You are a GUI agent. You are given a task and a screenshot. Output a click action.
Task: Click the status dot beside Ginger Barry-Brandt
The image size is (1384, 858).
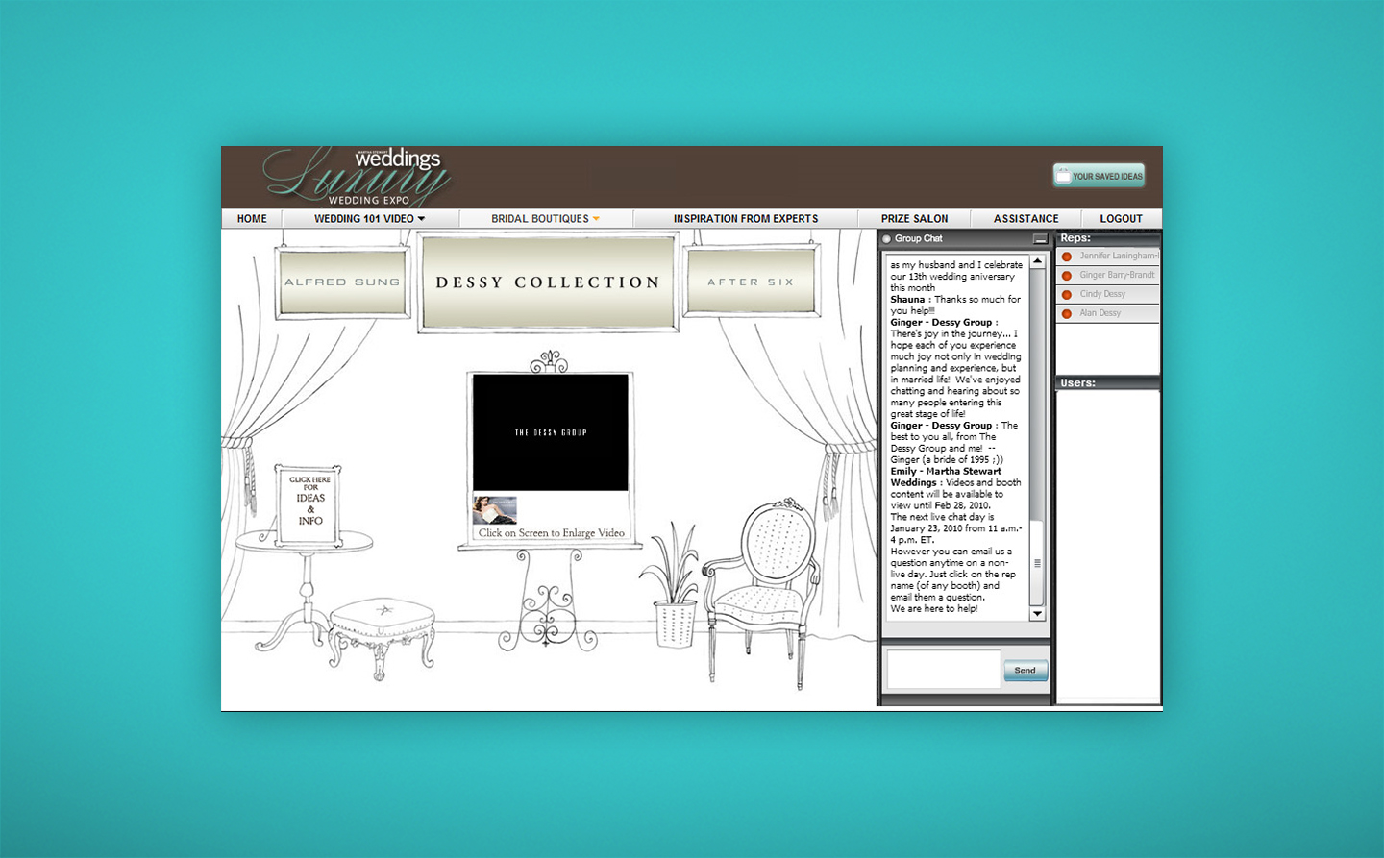coord(1066,276)
